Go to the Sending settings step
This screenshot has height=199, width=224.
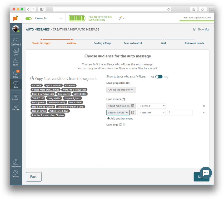pos(102,43)
